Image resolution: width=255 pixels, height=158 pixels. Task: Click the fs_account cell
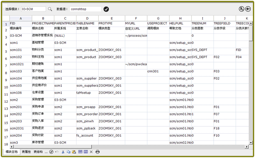tap(87, 137)
